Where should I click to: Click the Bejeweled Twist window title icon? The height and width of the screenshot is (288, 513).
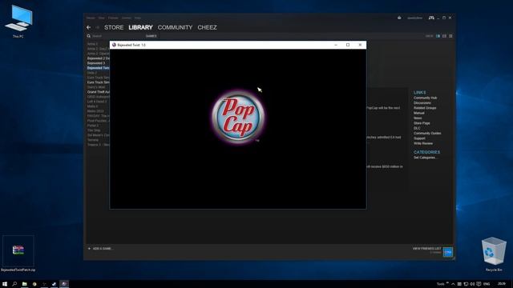click(x=114, y=45)
